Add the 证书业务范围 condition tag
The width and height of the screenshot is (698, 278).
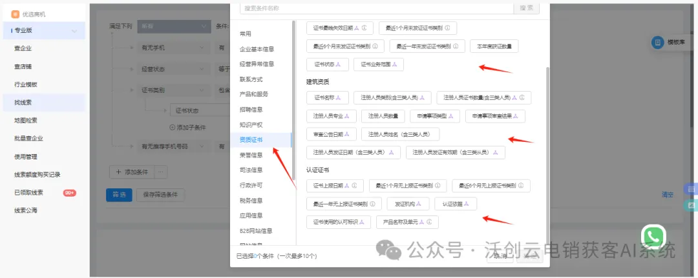tap(378, 65)
